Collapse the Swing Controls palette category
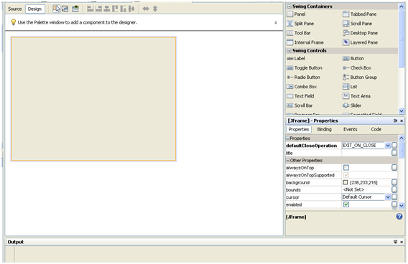Image resolution: width=408 pixels, height=264 pixels. [289, 51]
